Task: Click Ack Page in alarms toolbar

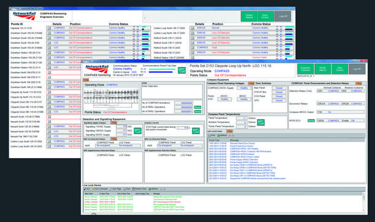Action: pos(115,189)
